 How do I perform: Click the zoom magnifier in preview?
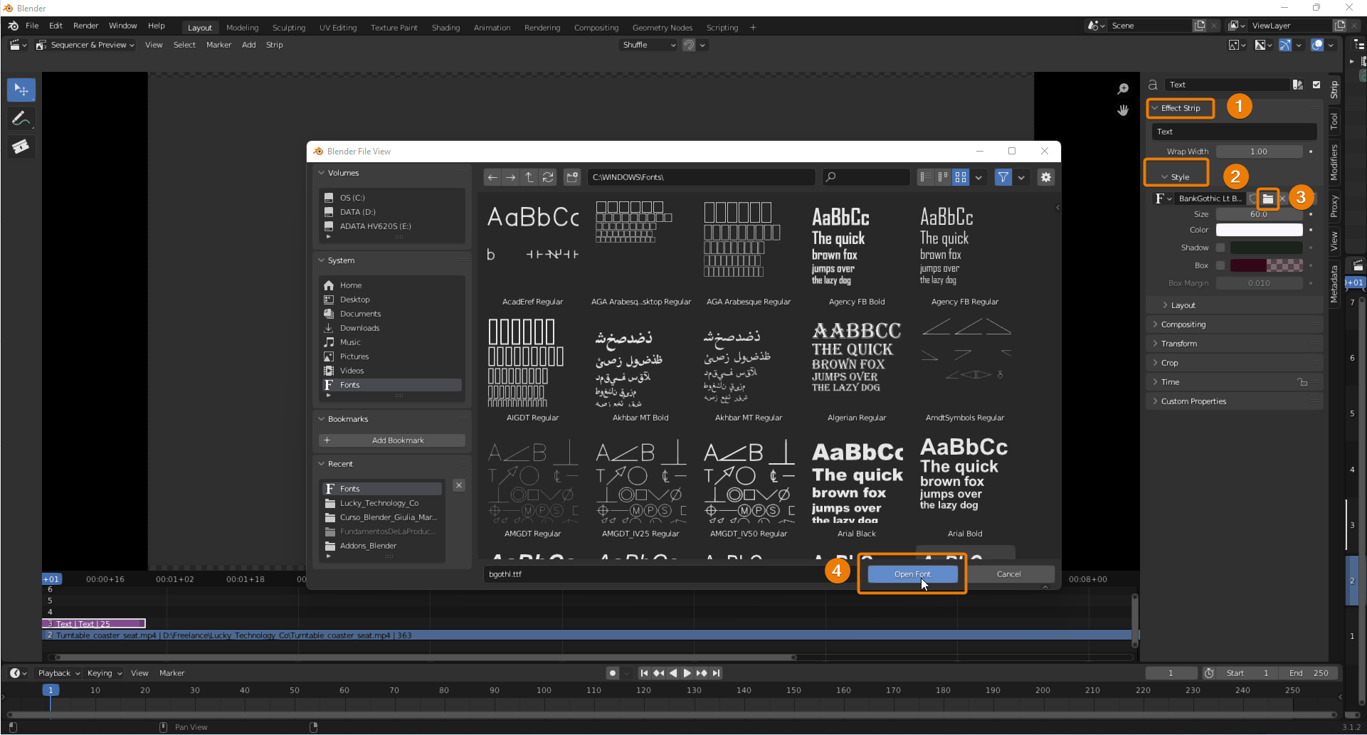pos(1123,89)
